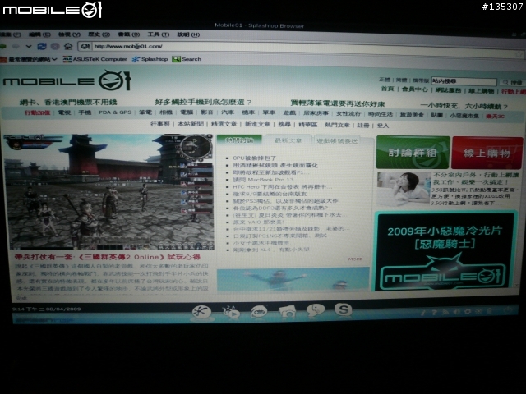Open the 會員中心 link
Screen dimensions: 526x394
[x=414, y=89]
